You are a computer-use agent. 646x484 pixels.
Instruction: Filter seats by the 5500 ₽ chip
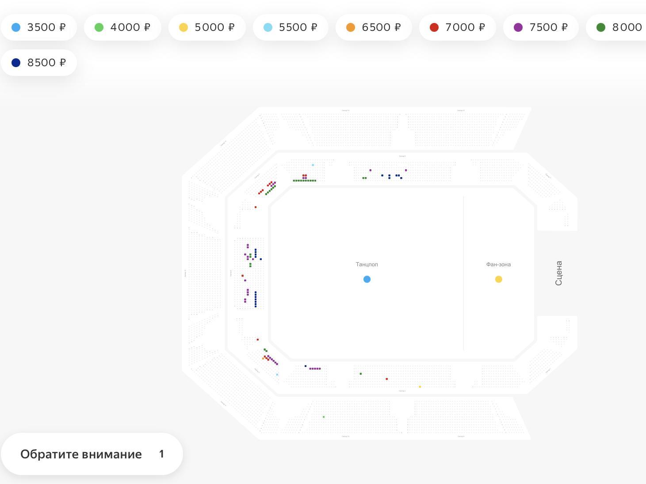tap(291, 27)
